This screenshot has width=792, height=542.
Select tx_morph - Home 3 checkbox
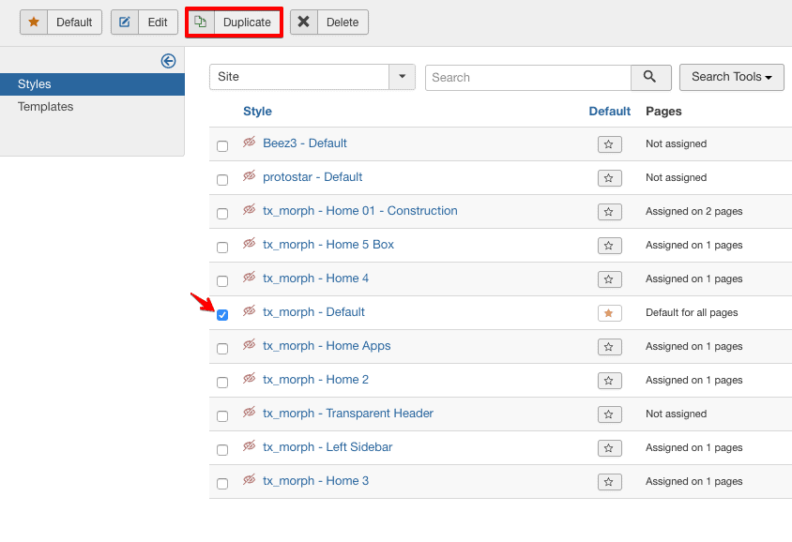(x=222, y=484)
